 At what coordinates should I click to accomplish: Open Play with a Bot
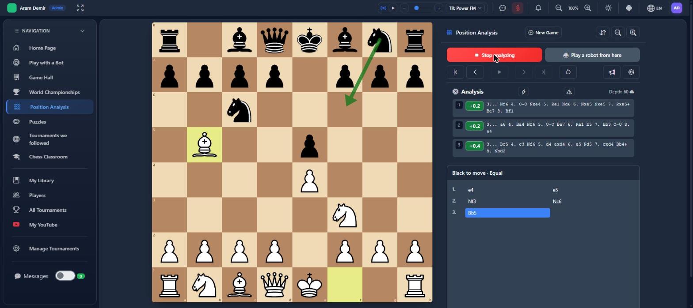[x=49, y=63]
